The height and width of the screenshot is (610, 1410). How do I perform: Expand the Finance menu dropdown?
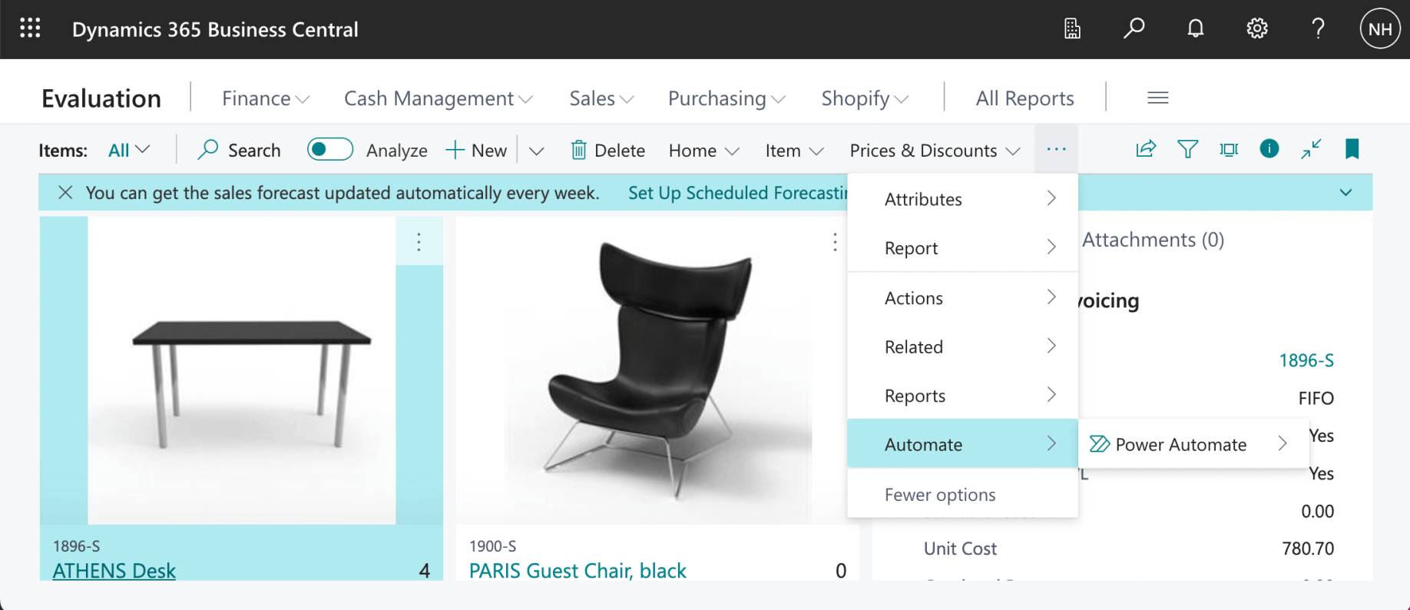coord(265,98)
